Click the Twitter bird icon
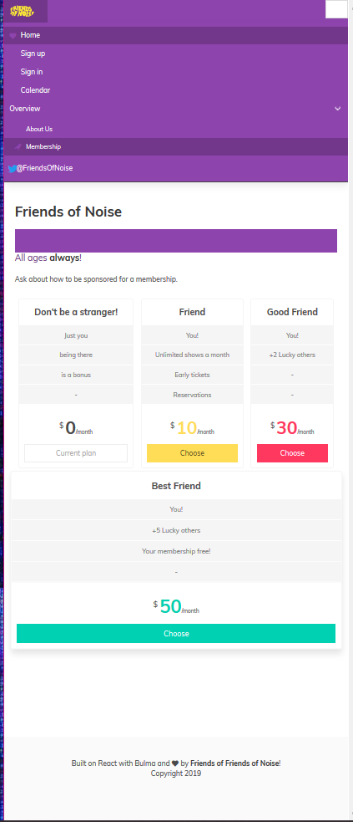Viewport: 353px width, 822px height. click(x=12, y=169)
